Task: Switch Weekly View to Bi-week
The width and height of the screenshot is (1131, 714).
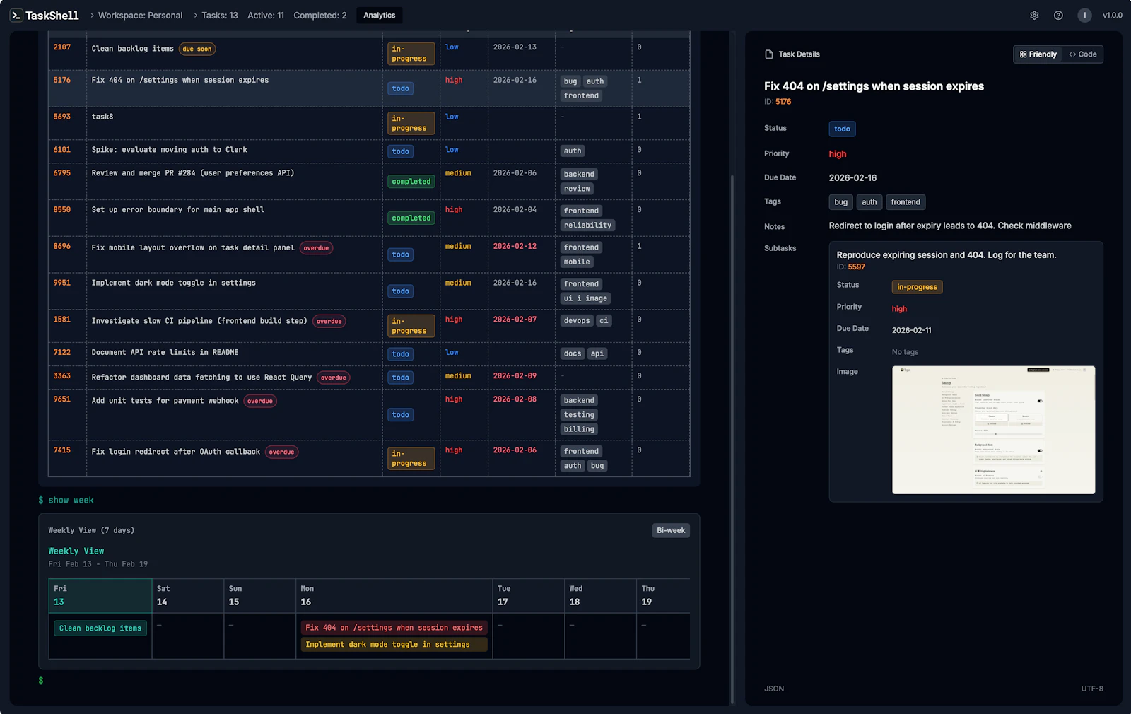Action: click(670, 529)
